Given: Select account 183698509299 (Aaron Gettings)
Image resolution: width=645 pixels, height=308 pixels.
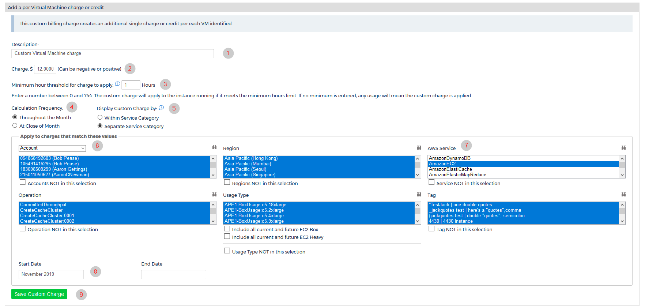Looking at the screenshot, I should [114, 169].
